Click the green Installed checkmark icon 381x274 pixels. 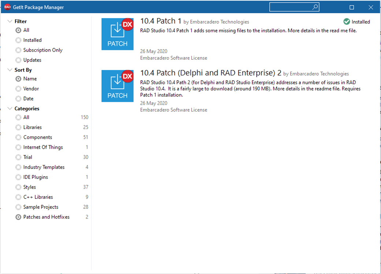[x=347, y=22]
